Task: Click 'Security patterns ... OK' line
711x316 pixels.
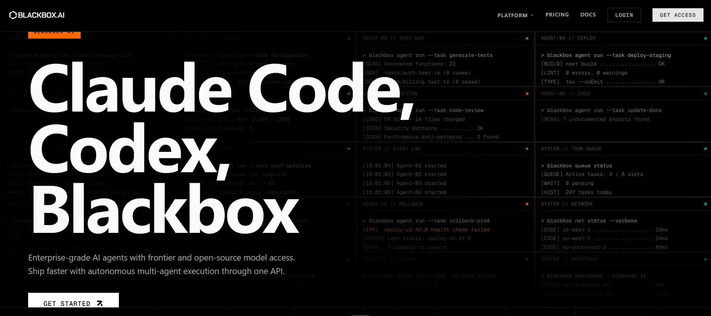Action: pos(423,128)
